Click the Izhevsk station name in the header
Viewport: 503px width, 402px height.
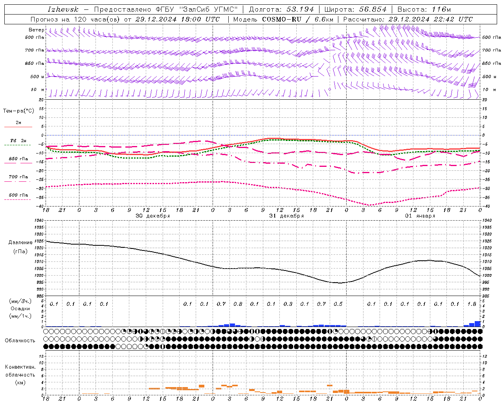coord(63,9)
